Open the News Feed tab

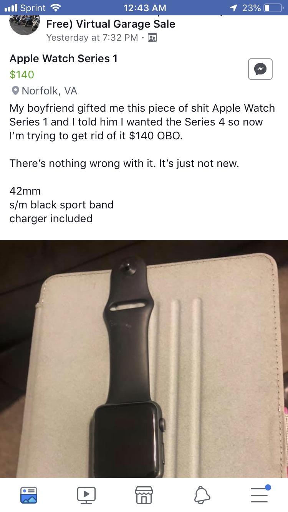[29, 495]
